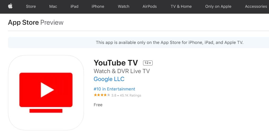This screenshot has height=132, width=269.
Task: Click the YouTube TV app icon
Action: click(x=46, y=93)
